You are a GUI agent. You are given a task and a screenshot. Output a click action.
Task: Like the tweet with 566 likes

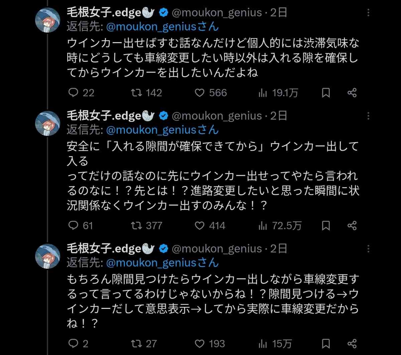point(199,93)
